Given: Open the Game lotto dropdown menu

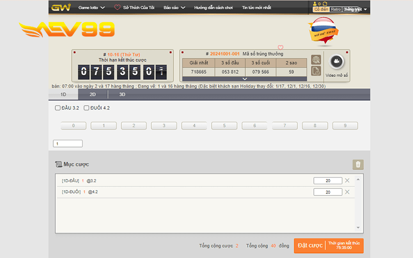Looking at the screenshot, I should click(x=92, y=8).
